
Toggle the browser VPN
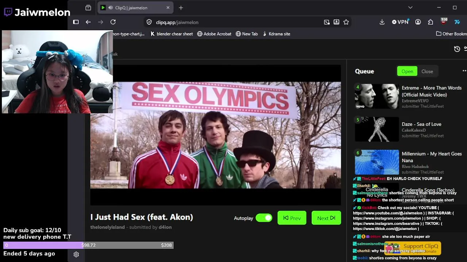(x=400, y=22)
